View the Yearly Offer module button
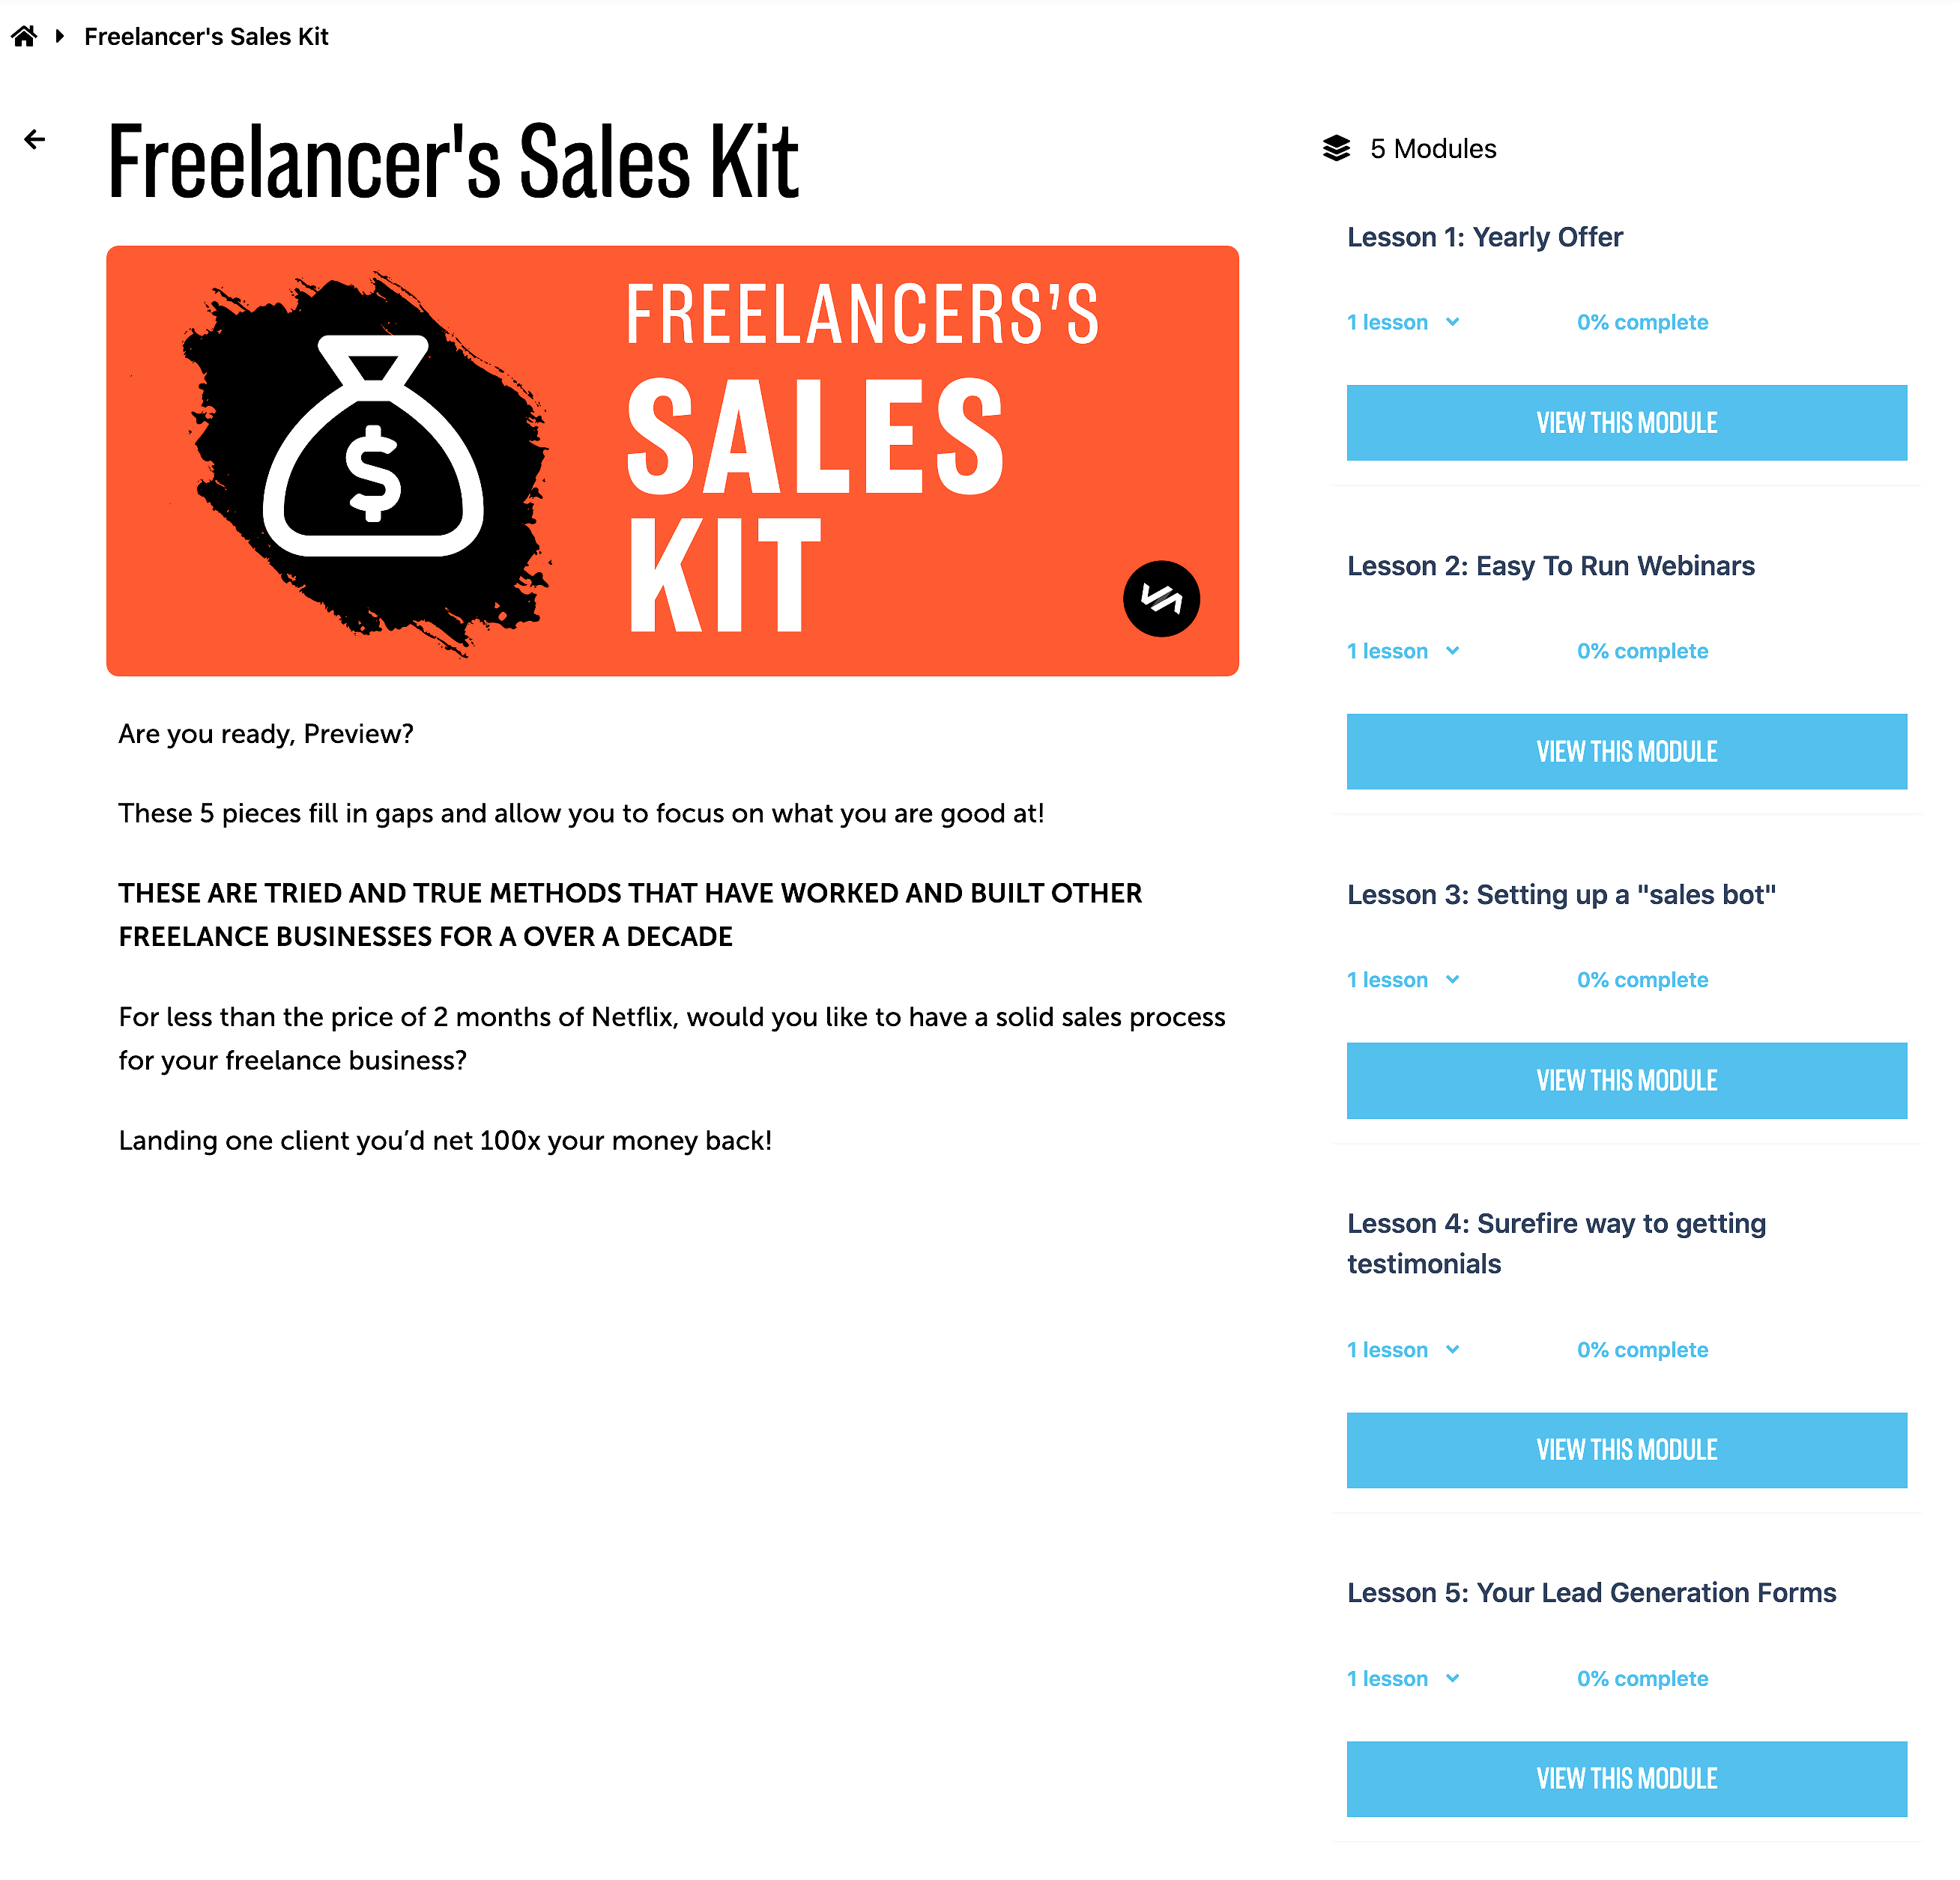Viewport: 1960px width, 1880px height. [x=1626, y=422]
